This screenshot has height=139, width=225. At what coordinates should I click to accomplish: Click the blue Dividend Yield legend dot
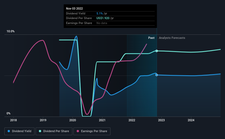(9, 131)
